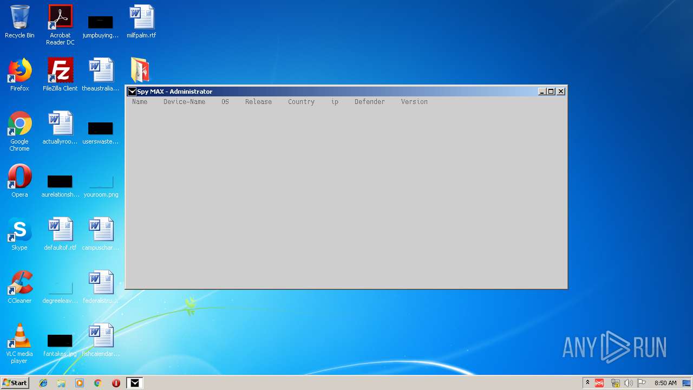Select the degreeleav desktop file
Viewport: 693px width, 390px height.
(60, 291)
